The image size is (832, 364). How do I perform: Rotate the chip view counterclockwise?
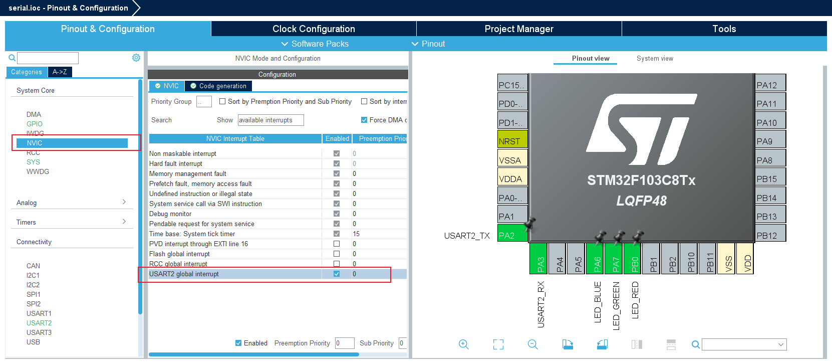tap(602, 344)
